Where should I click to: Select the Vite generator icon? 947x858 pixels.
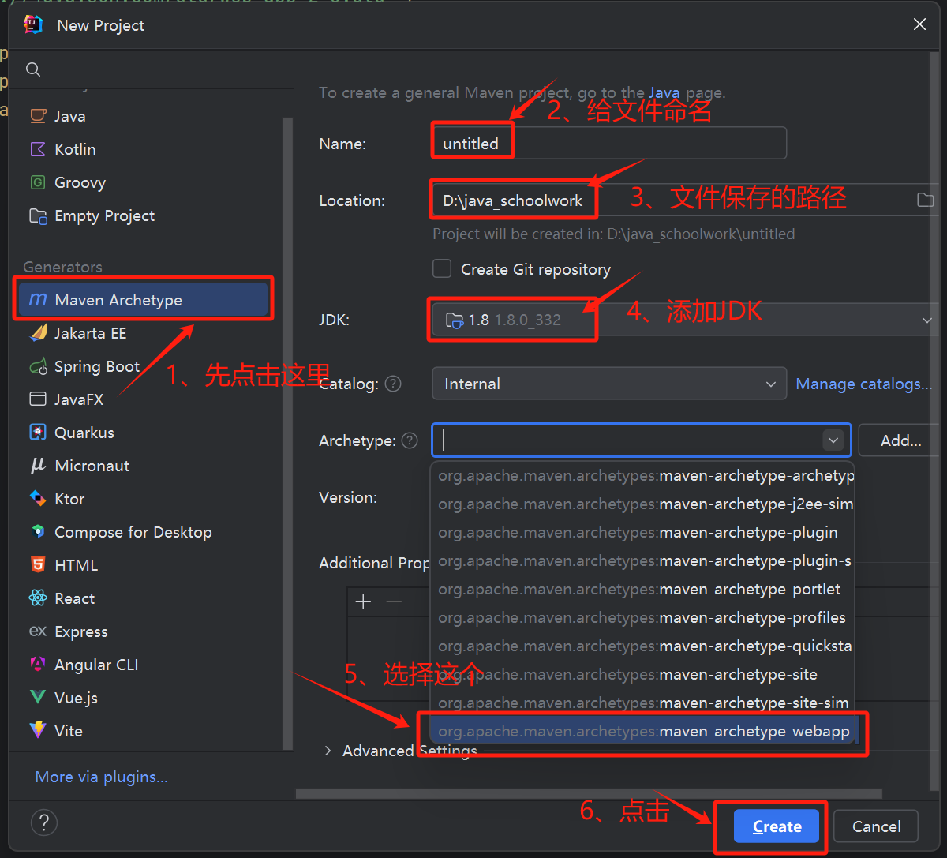[38, 731]
